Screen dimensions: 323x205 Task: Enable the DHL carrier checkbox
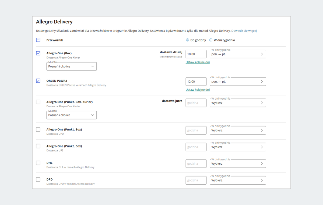[38, 163]
